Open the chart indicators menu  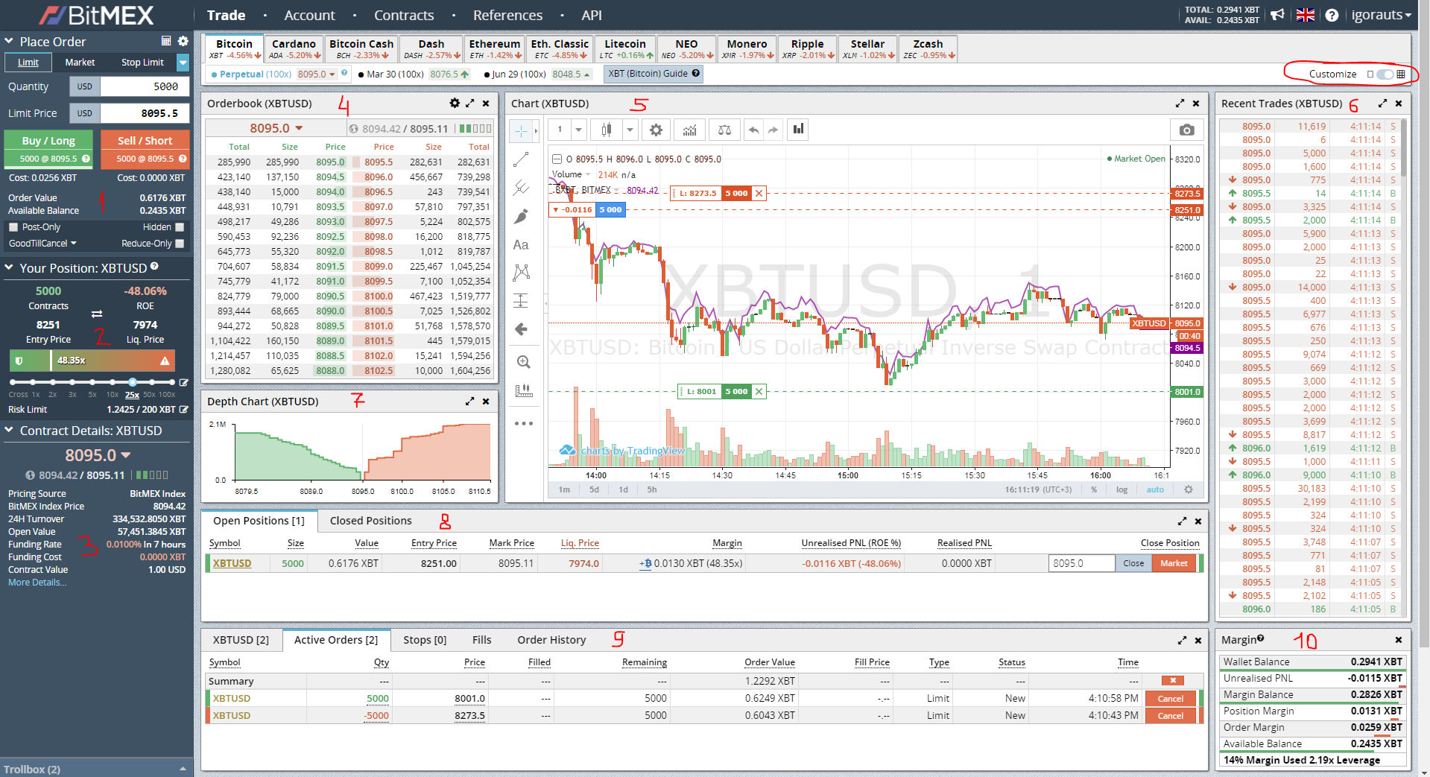pyautogui.click(x=690, y=130)
